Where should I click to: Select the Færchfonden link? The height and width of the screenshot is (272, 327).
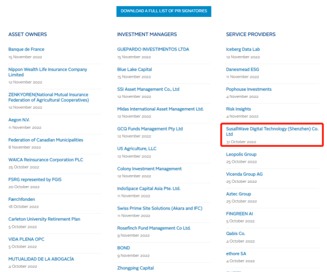(x=22, y=199)
